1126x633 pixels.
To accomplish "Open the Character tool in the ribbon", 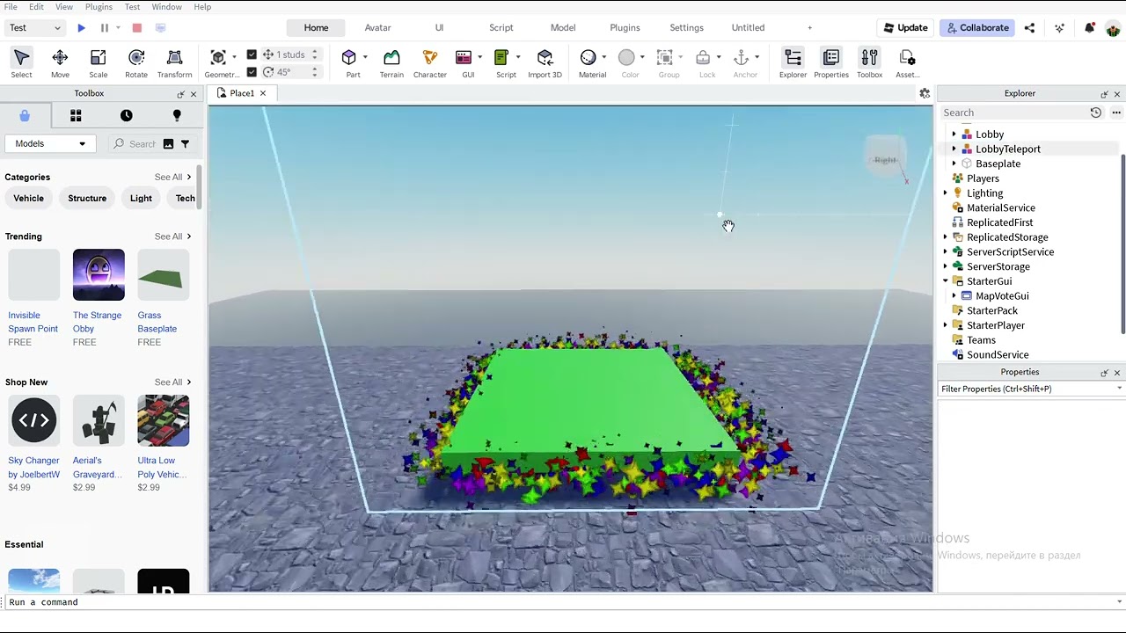I will pos(430,63).
